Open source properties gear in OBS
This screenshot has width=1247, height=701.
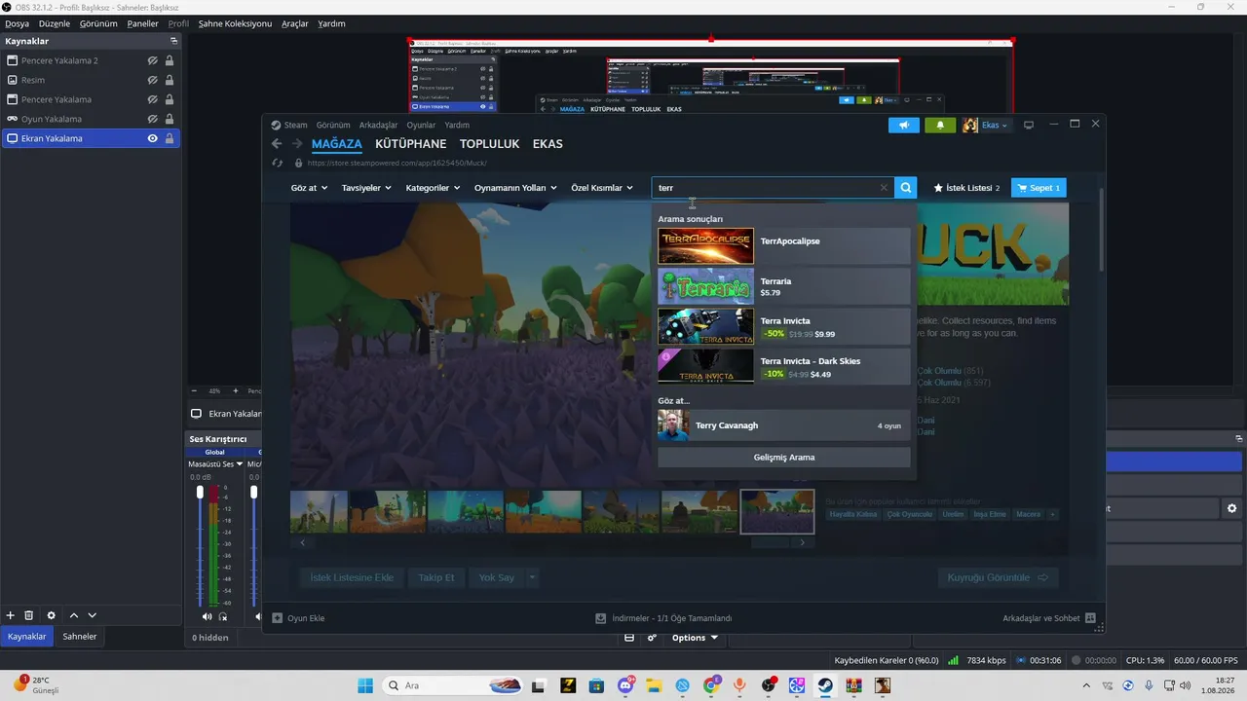(52, 615)
